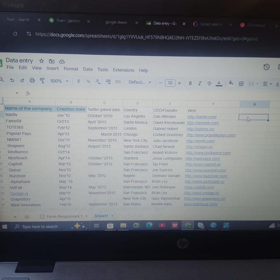Close the Data entry browser tab
This screenshot has width=280, height=280.
[x=184, y=24]
